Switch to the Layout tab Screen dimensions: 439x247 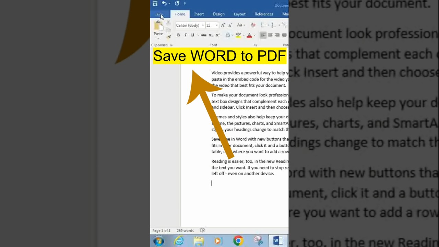coord(239,14)
